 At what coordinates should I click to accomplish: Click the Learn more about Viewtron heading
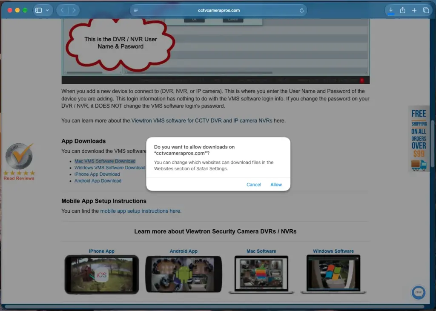coord(215,231)
